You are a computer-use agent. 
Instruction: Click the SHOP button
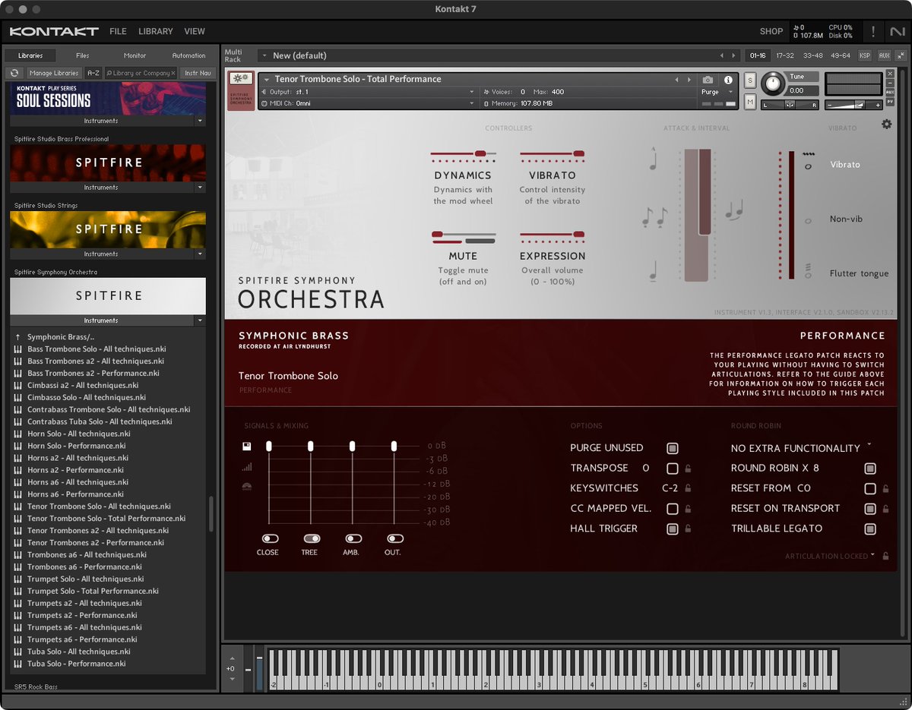click(771, 31)
